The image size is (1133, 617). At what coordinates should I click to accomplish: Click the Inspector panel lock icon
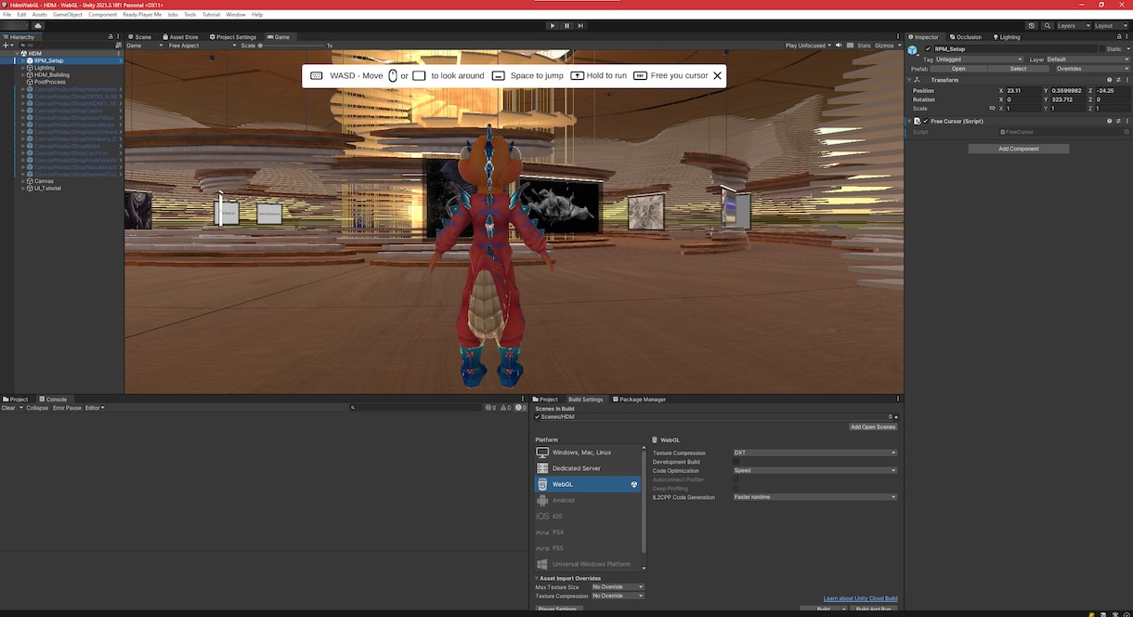[x=1118, y=37]
